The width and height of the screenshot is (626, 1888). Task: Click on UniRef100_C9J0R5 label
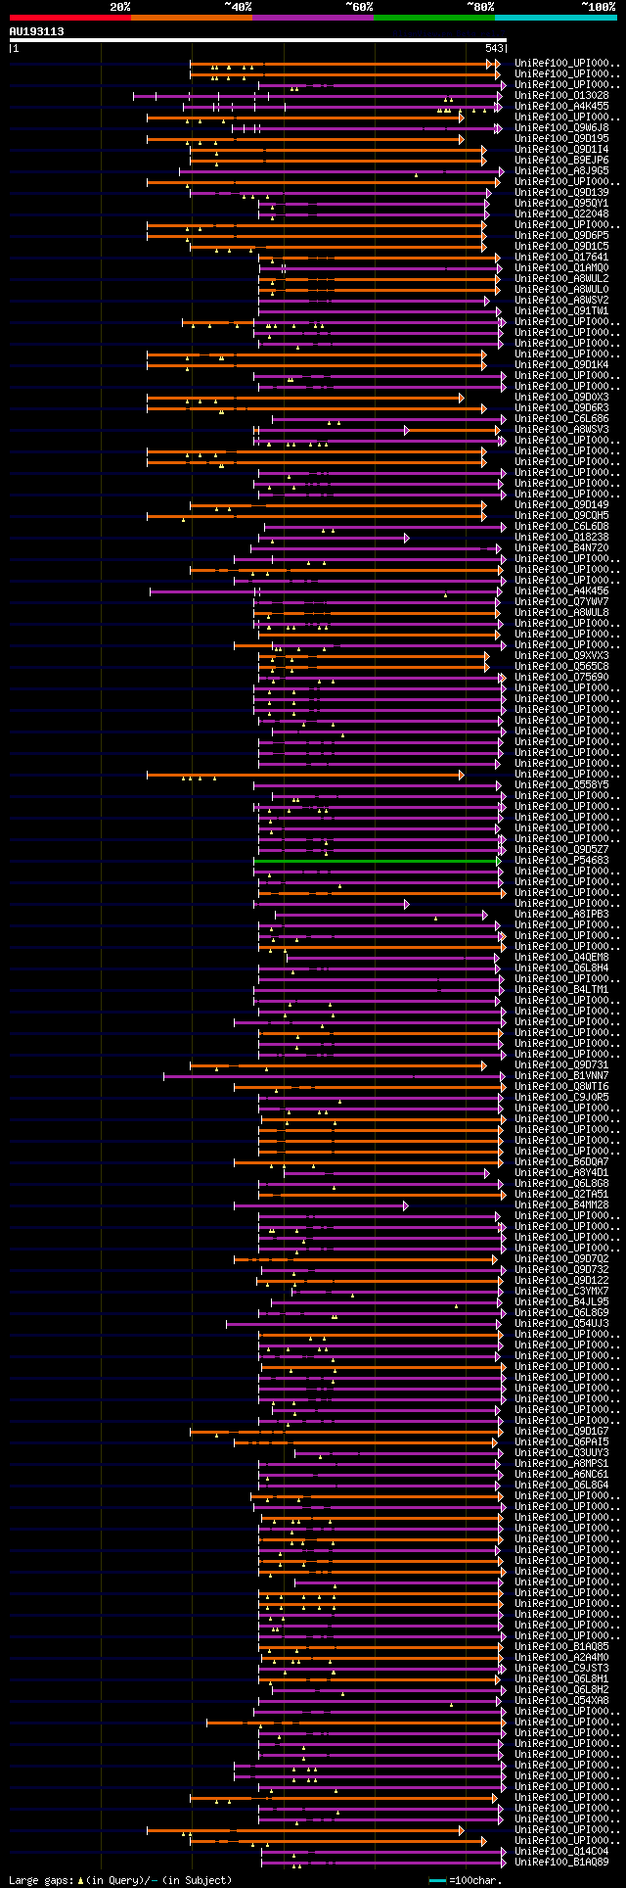561,1097
